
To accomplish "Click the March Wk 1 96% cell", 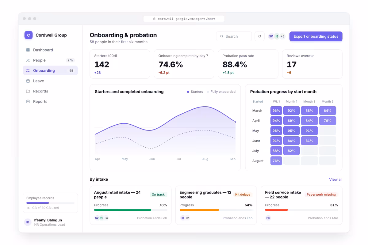I will click(276, 111).
